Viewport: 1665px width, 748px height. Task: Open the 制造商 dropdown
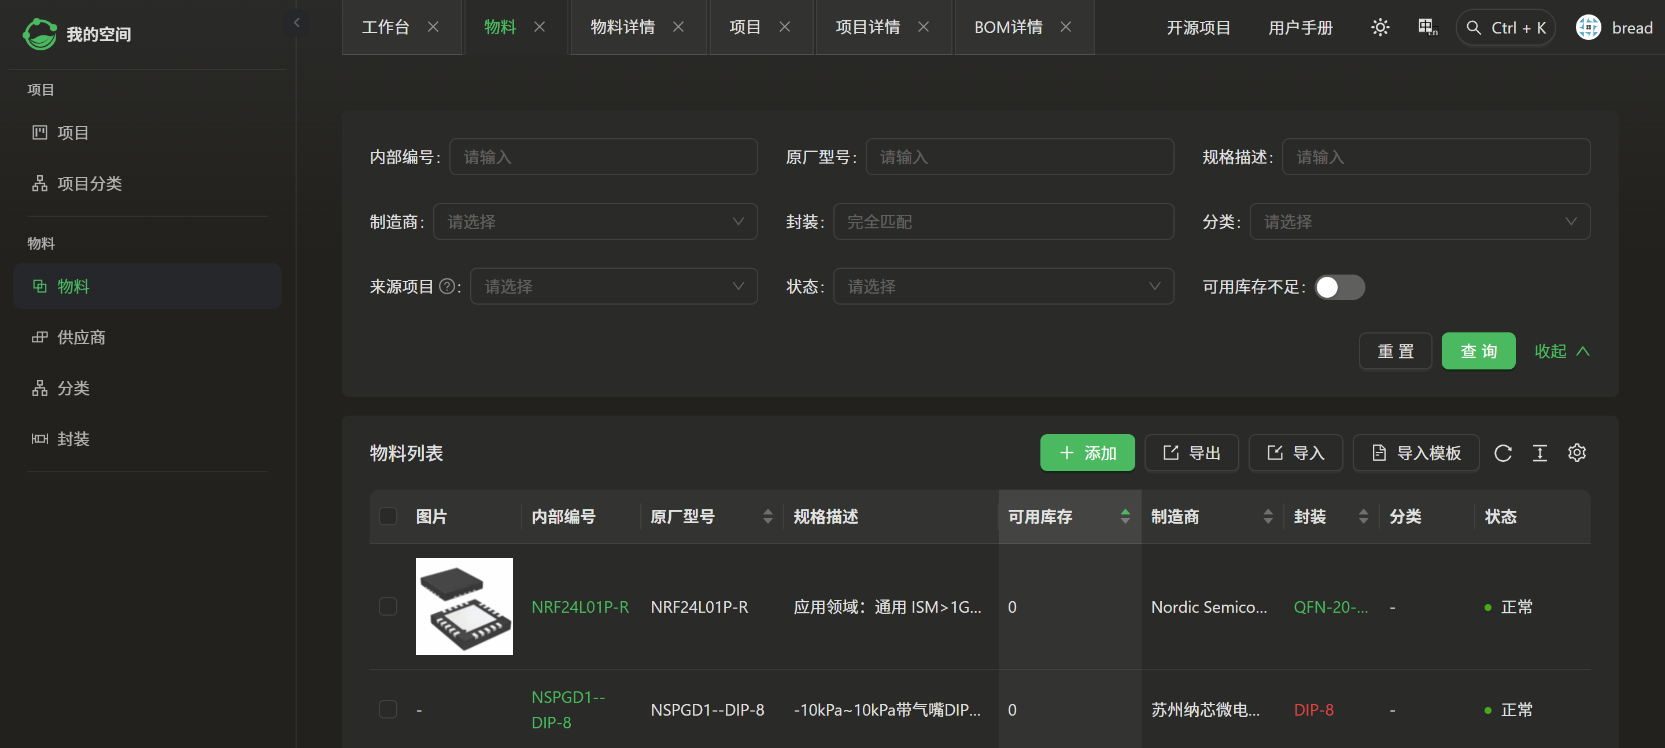click(595, 221)
